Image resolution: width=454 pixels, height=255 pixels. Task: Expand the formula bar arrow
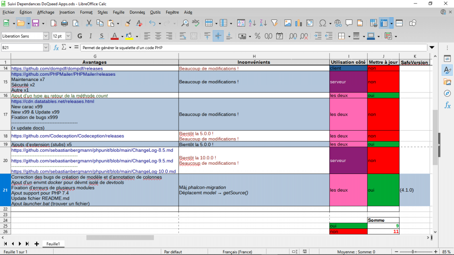point(432,47)
